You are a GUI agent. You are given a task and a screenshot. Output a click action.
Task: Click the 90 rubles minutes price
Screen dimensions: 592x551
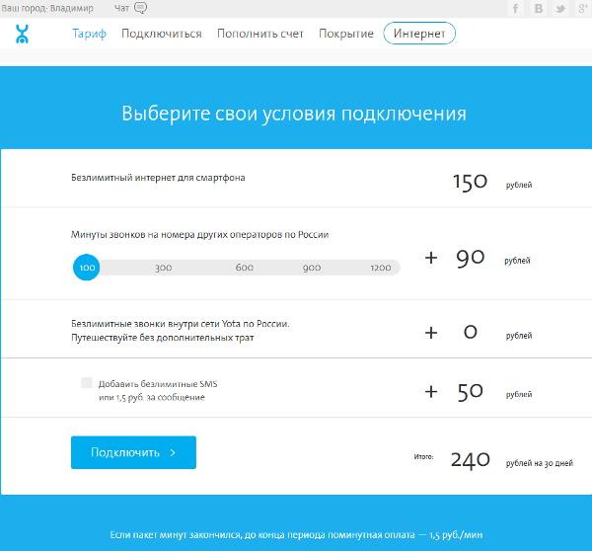pyautogui.click(x=471, y=258)
